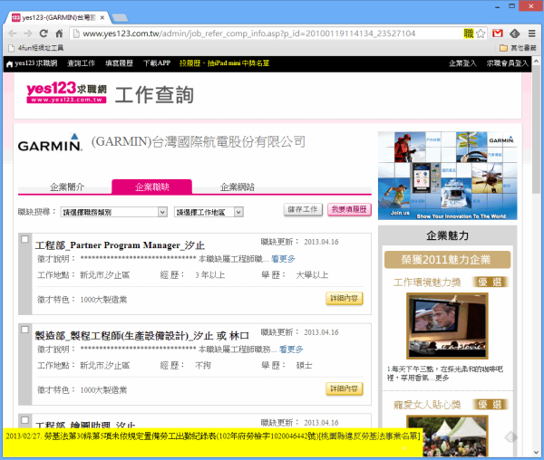Click the yes123 求職網 logo
544x460 pixels.
[x=66, y=92]
